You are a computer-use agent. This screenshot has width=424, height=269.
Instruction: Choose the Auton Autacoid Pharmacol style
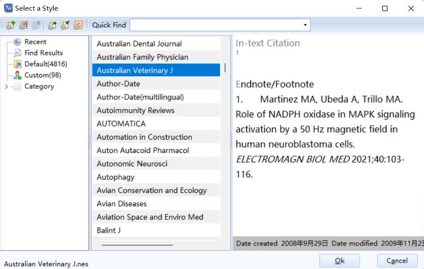(156, 150)
